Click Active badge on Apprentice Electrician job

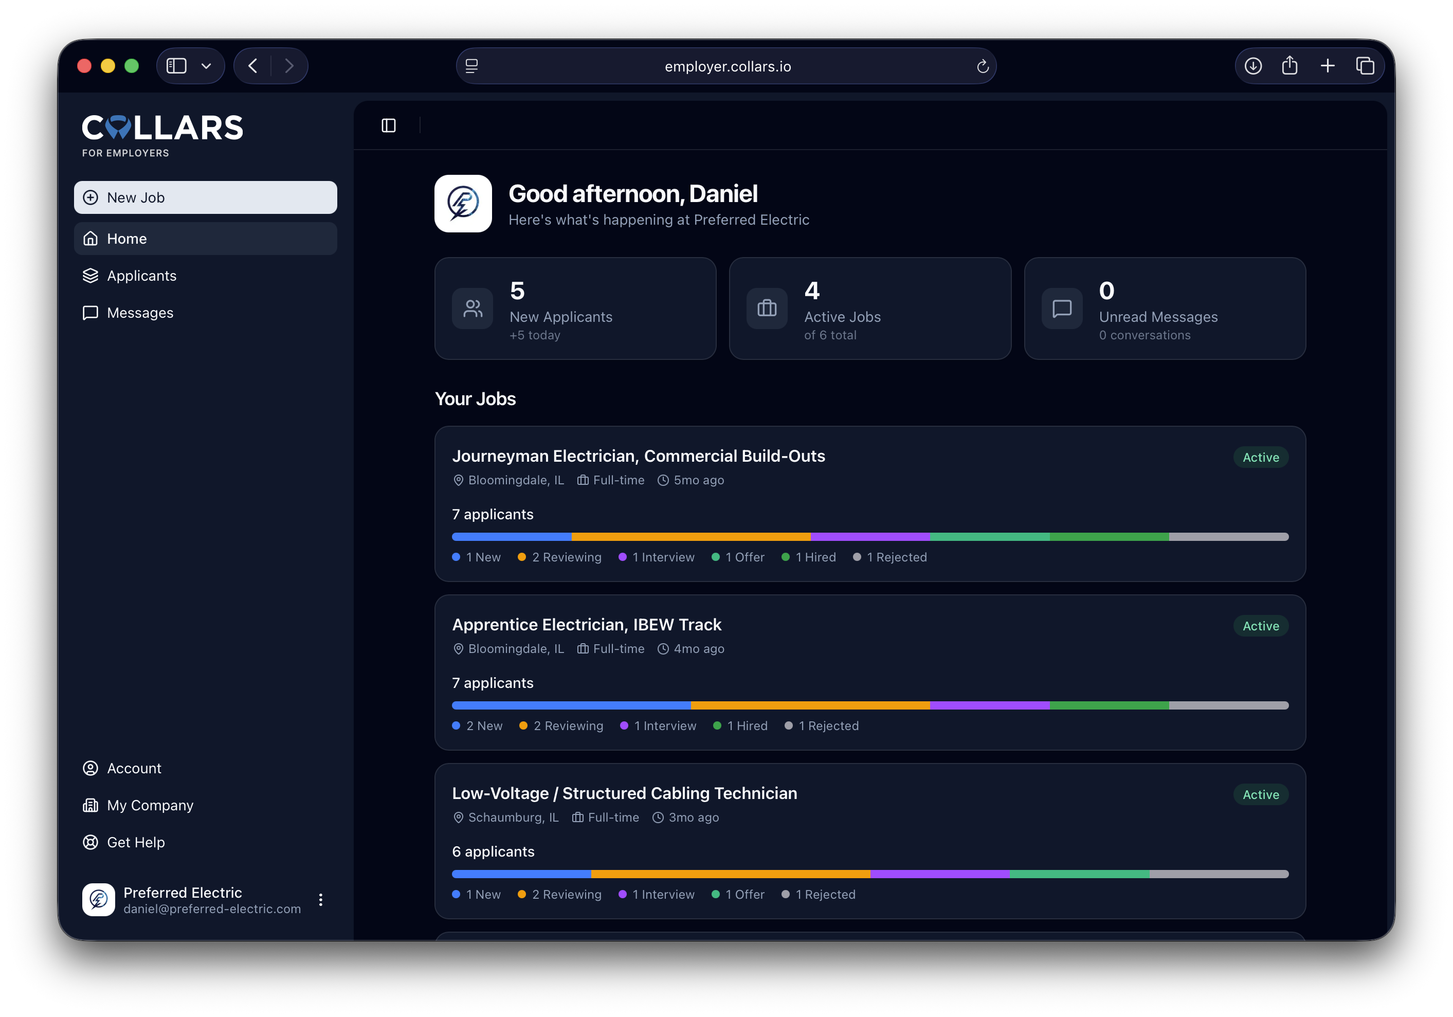pyautogui.click(x=1261, y=626)
